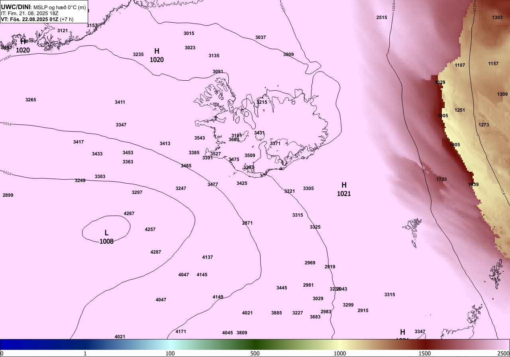
Task: Click the height value 4149
Action: 218,297
